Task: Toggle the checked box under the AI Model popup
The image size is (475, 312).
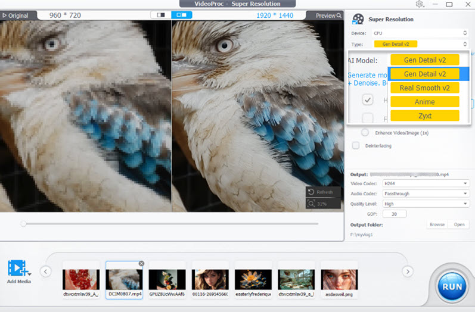Action: 368,99
